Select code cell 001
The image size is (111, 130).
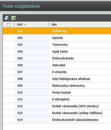(x=20, y=31)
